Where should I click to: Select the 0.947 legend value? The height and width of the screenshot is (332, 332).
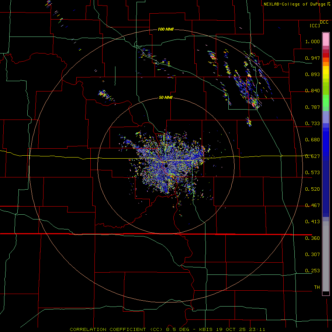point(312,58)
